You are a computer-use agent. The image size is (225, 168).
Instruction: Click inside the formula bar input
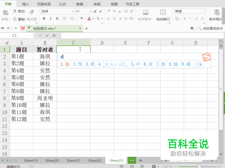coord(142,35)
